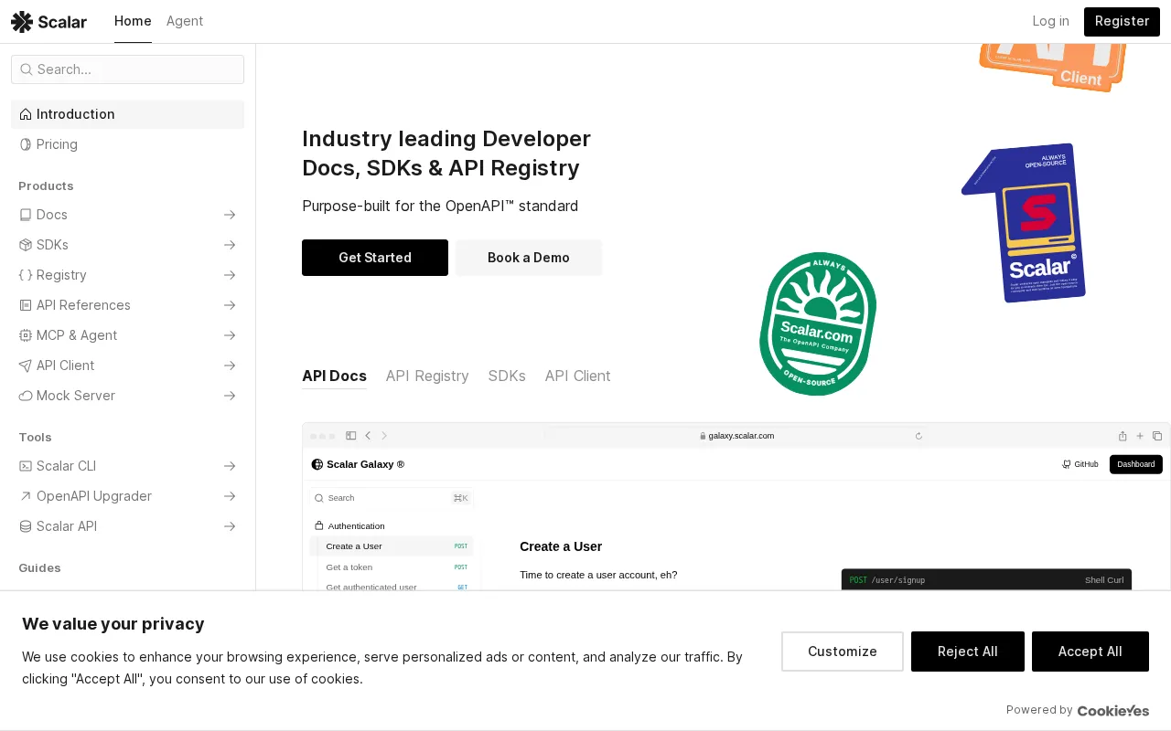The height and width of the screenshot is (731, 1171).
Task: Click the OpenAPI Upgrader arrow icon
Action: (x=26, y=496)
